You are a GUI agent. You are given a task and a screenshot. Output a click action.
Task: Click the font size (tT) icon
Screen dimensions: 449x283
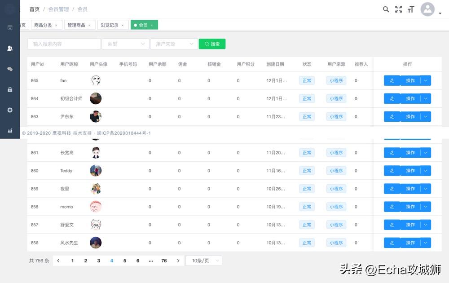pos(410,9)
